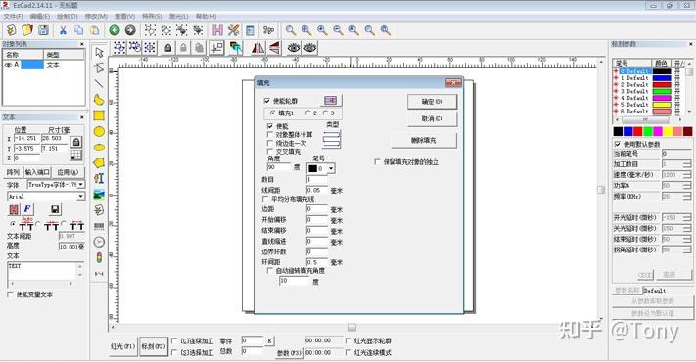The height and width of the screenshot is (362, 696).
Task: Toggle the 使能 checkbox in fill dialog
Action: 270,126
